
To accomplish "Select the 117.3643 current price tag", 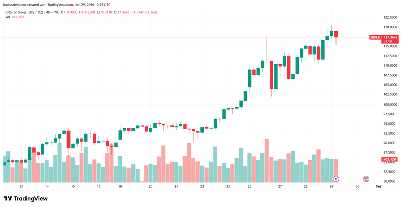I will [x=390, y=37].
